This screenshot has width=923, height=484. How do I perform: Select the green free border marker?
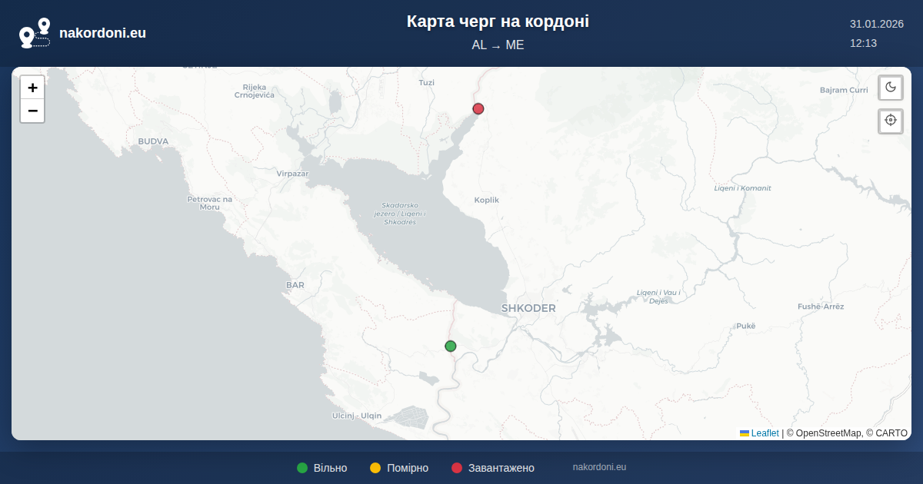click(x=451, y=346)
